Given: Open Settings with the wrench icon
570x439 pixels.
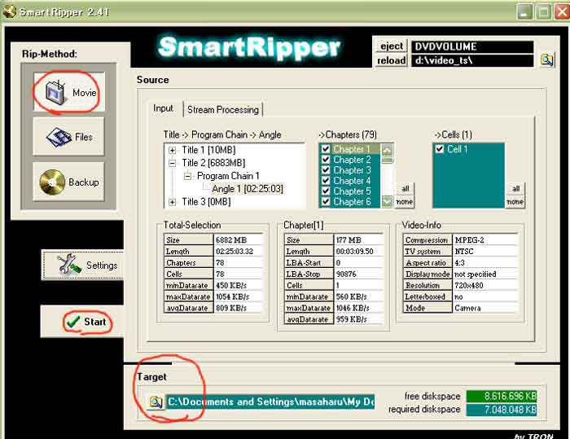Looking at the screenshot, I should point(83,266).
